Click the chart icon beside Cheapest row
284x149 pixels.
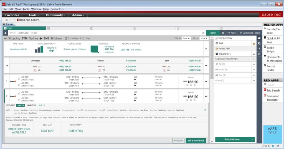tap(7, 65)
